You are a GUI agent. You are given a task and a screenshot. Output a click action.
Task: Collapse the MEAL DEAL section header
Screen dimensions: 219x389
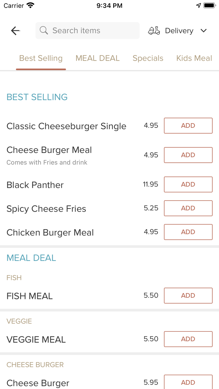[x=31, y=258]
